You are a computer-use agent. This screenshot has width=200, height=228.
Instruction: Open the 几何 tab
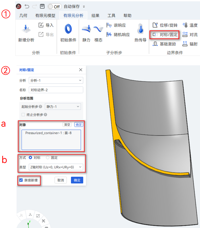pos(23,16)
